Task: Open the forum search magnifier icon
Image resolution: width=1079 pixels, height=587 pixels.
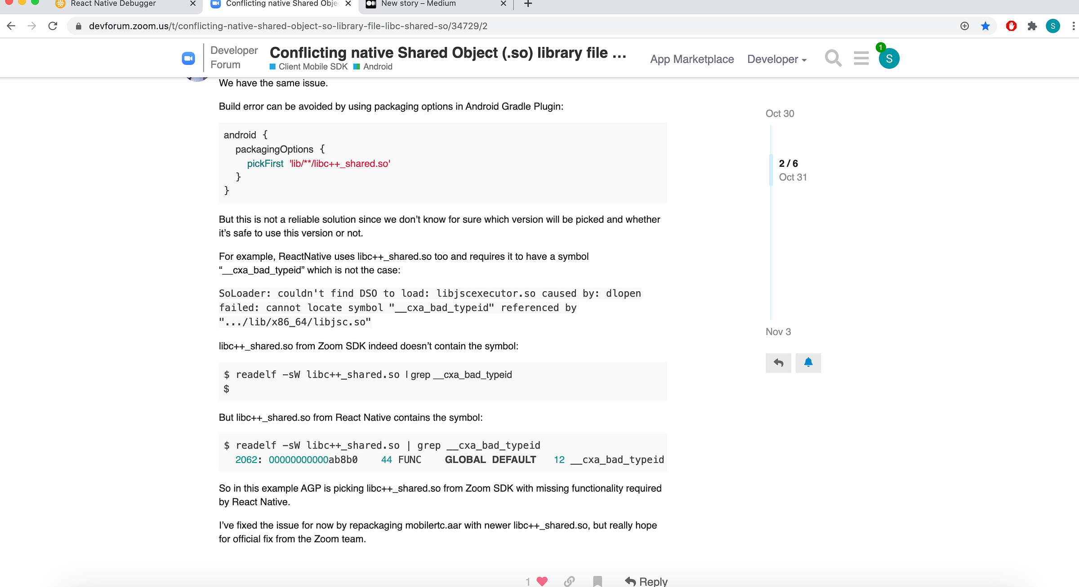Action: (833, 58)
